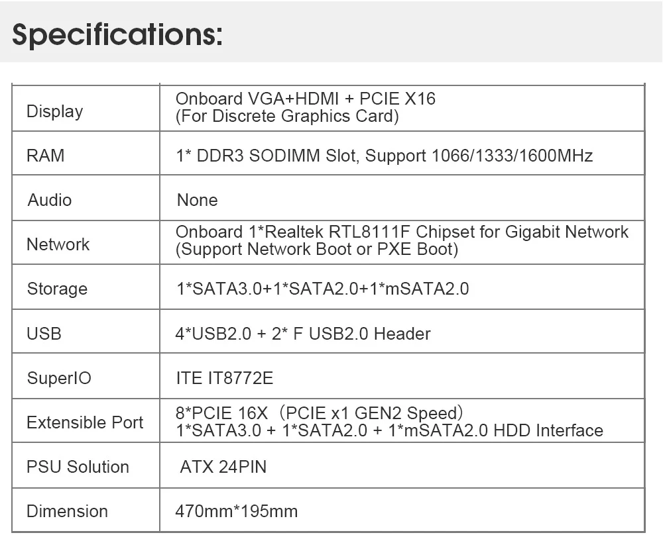Screen dimensions: 663x535
Task: Click the USB label cell
Action: tap(44, 334)
